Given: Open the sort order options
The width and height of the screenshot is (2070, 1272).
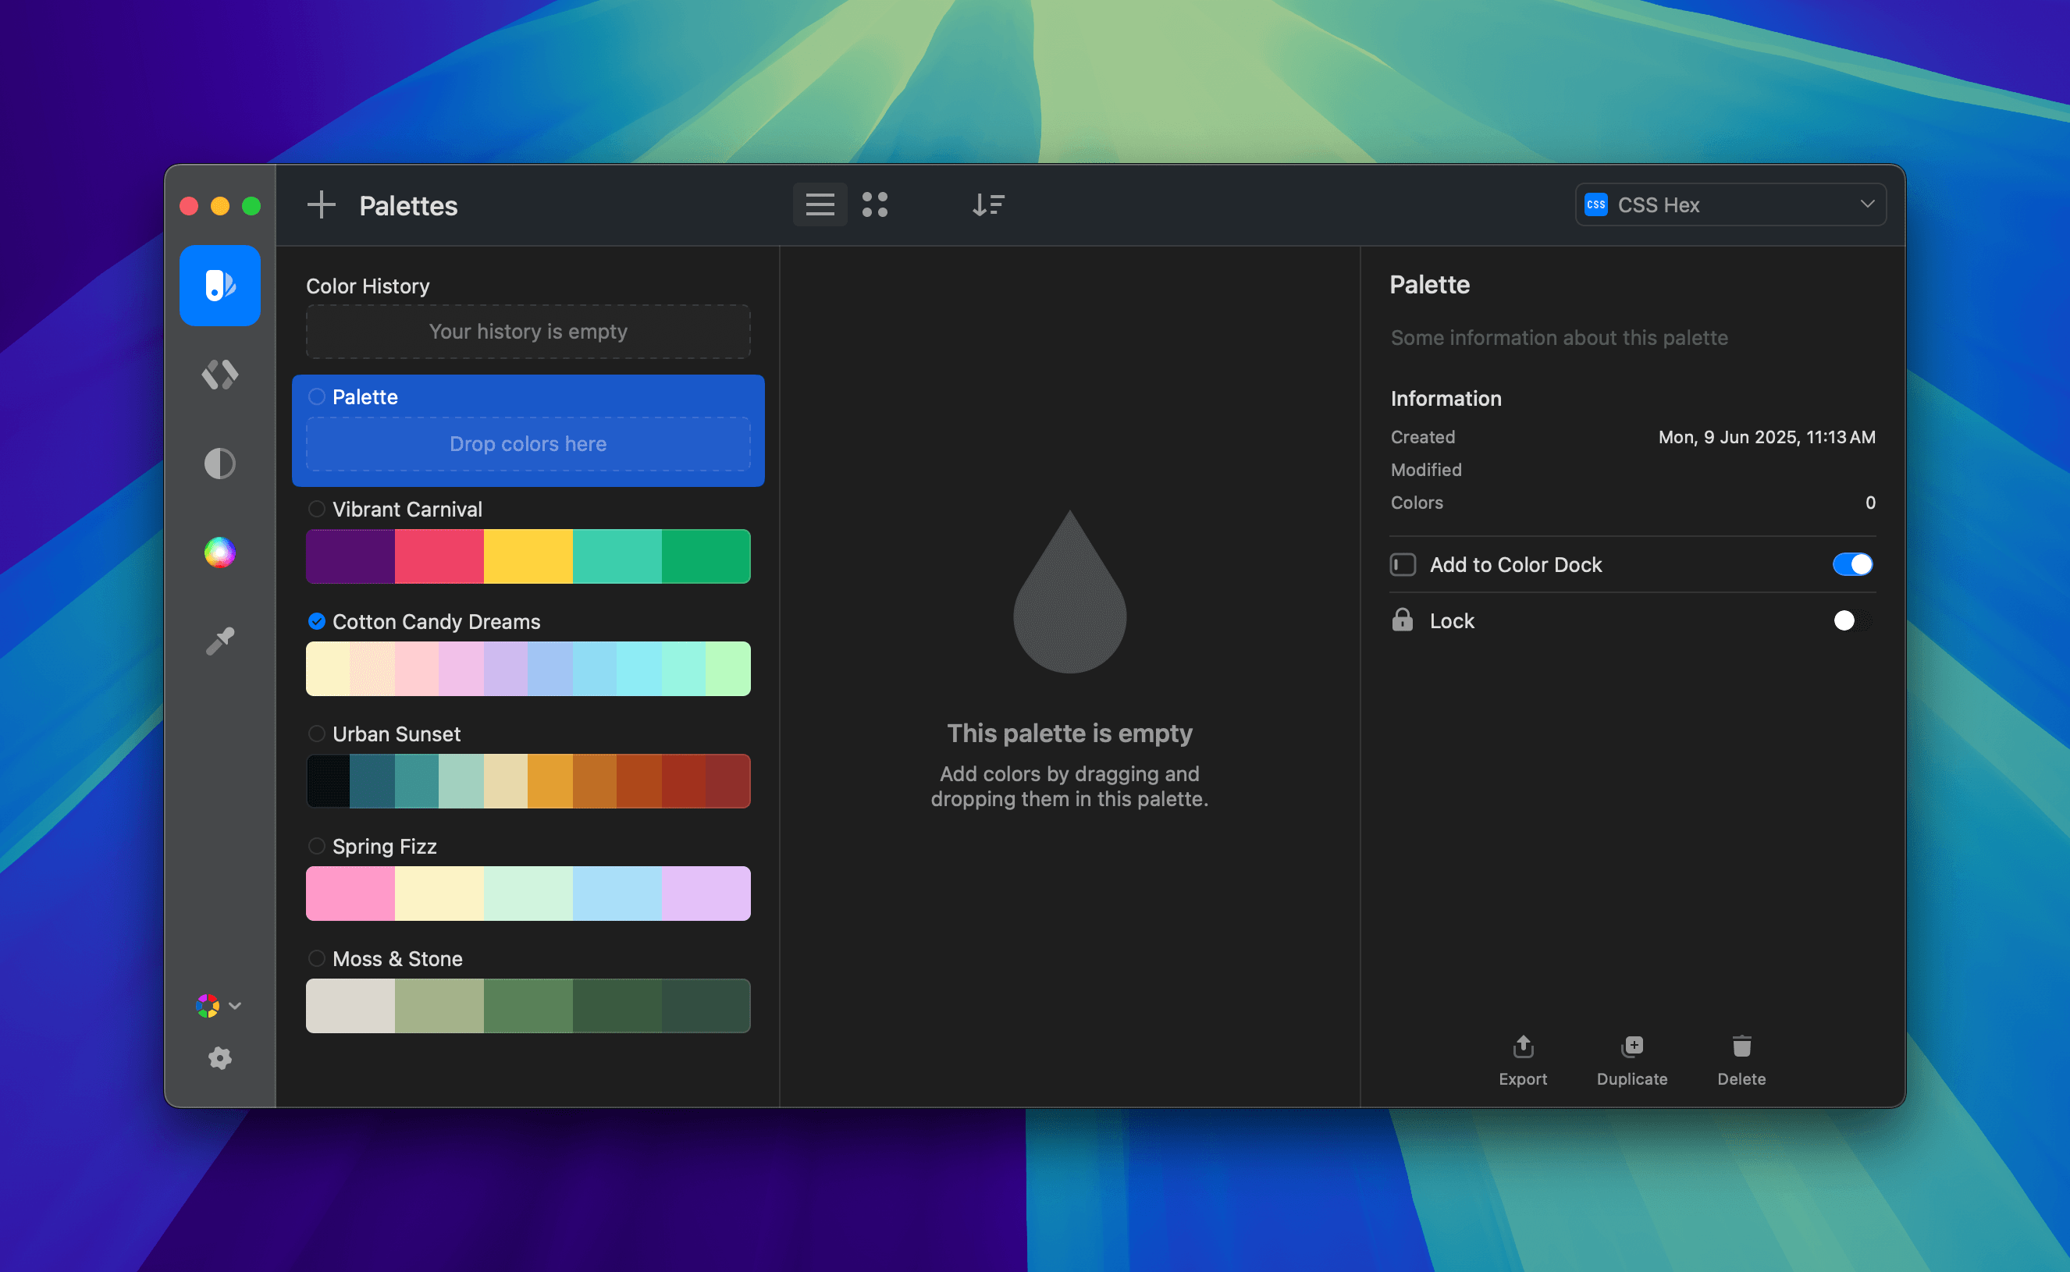Looking at the screenshot, I should point(989,204).
